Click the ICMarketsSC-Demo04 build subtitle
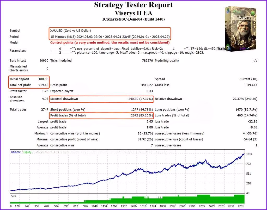Viewport: 267px width, 210px height. tap(133, 19)
